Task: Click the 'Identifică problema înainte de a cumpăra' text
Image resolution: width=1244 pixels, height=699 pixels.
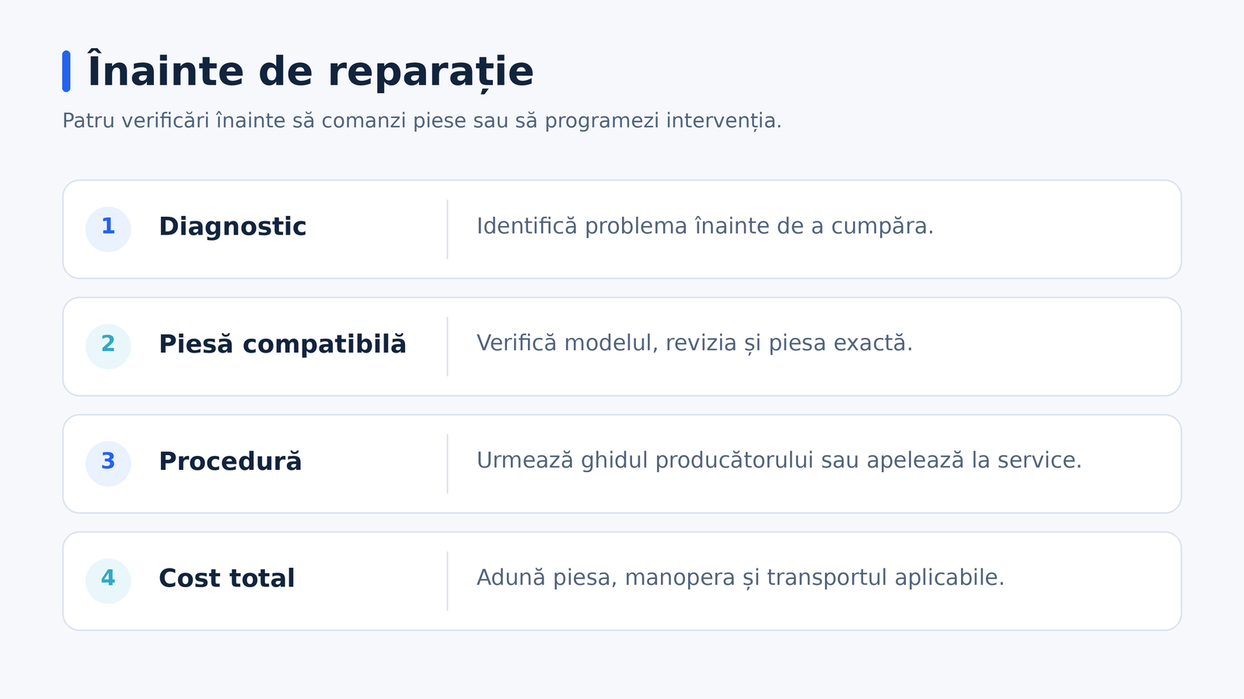Action: click(705, 226)
